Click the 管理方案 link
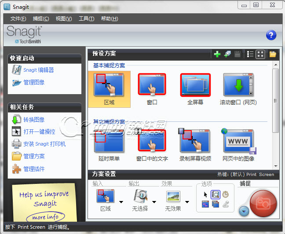Viewport: 285px width, 234px height. [x=34, y=156]
